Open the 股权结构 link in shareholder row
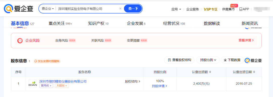Image resolution: width=273 pixels, height=97 pixels. point(132,81)
